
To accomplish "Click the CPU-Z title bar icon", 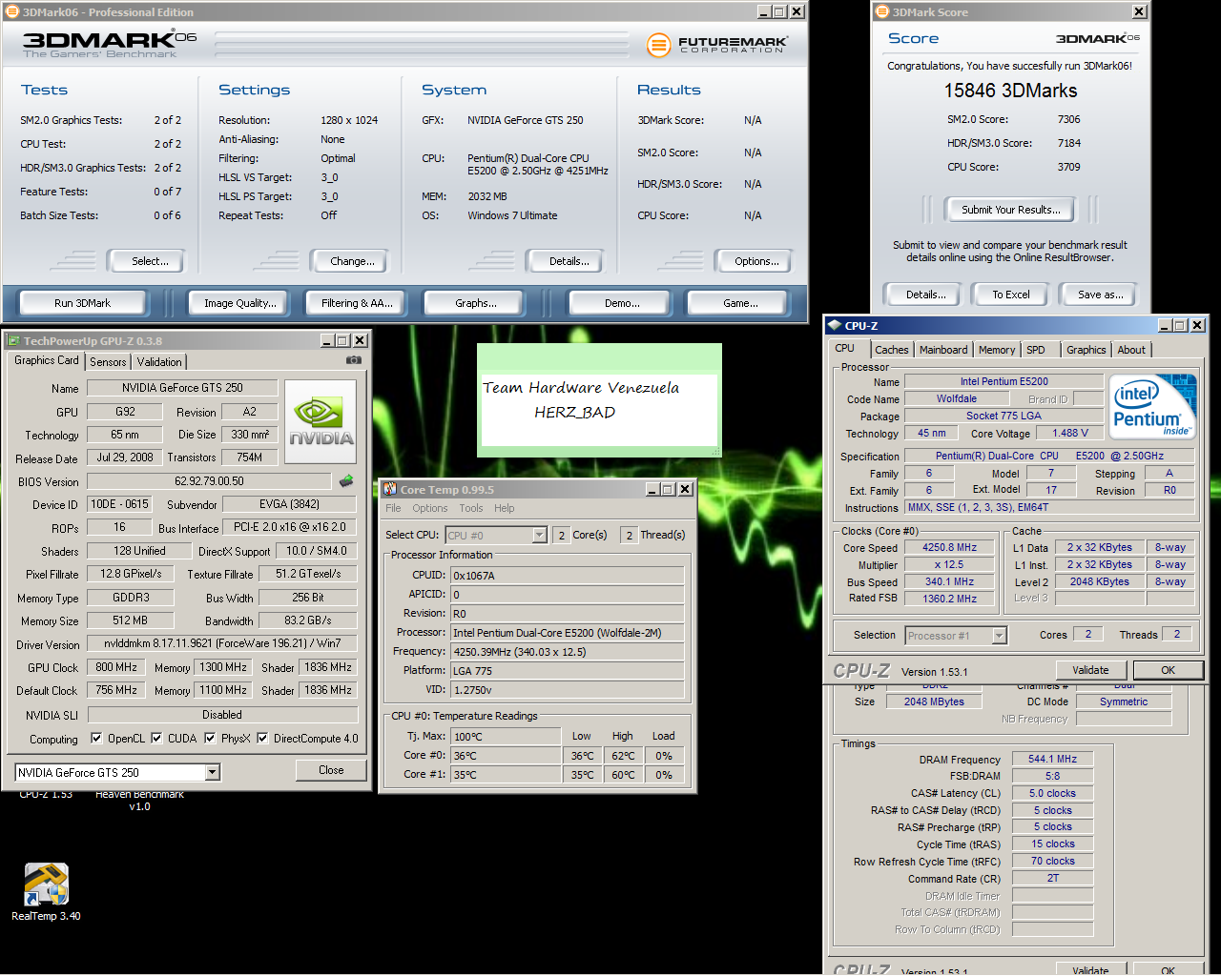I will pos(835,325).
